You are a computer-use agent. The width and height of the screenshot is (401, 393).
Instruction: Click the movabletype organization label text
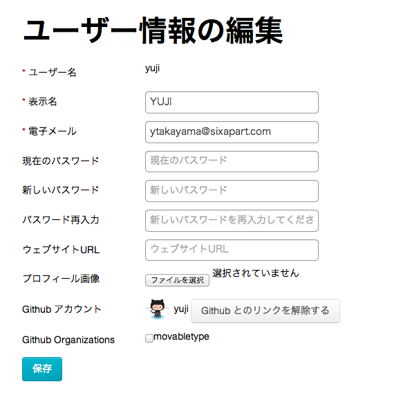181,337
